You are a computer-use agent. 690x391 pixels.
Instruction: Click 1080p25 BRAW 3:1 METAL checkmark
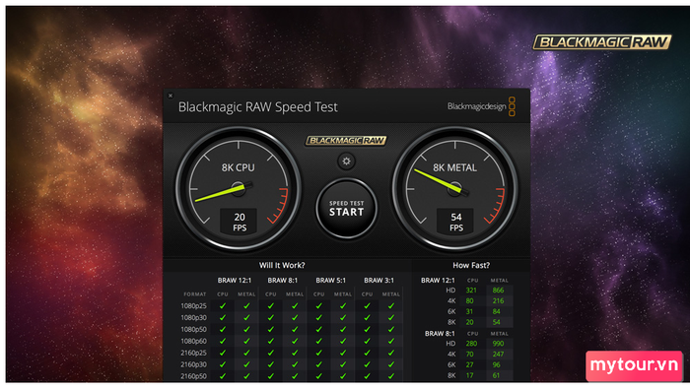coord(391,305)
